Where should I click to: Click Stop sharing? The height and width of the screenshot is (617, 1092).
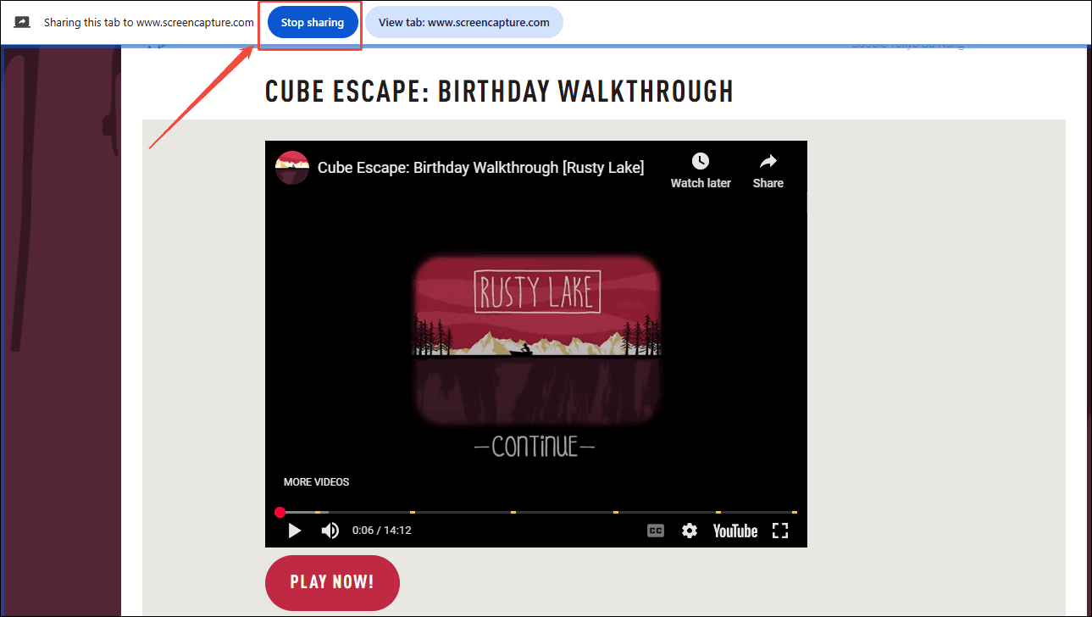pyautogui.click(x=312, y=22)
